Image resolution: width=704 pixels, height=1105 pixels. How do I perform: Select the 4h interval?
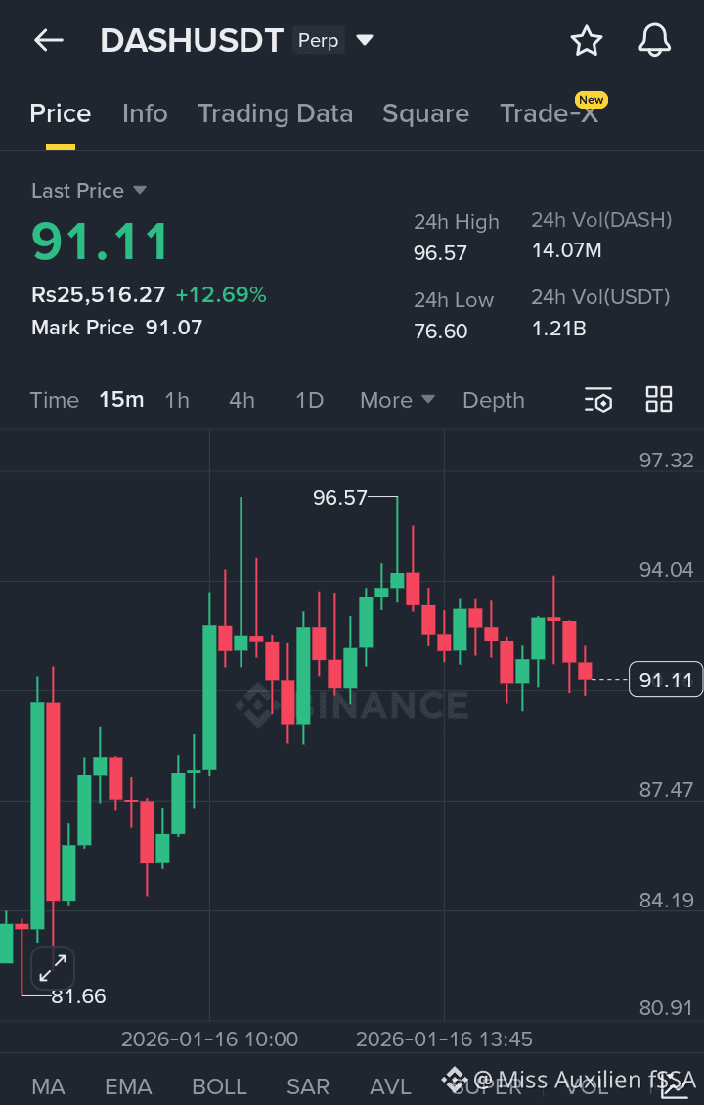pyautogui.click(x=242, y=400)
